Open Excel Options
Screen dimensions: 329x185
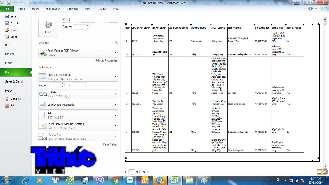pos(13,99)
